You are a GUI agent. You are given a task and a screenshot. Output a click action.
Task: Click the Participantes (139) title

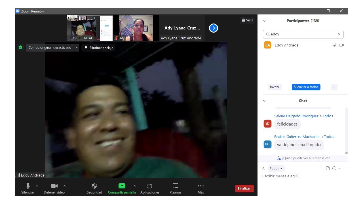pos(303,21)
